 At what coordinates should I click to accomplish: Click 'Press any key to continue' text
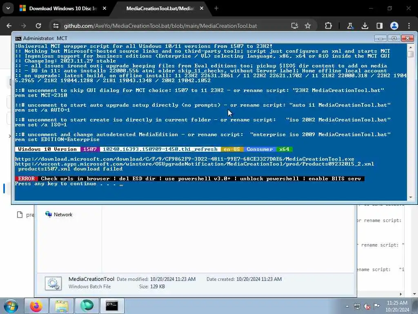pyautogui.click(x=66, y=184)
